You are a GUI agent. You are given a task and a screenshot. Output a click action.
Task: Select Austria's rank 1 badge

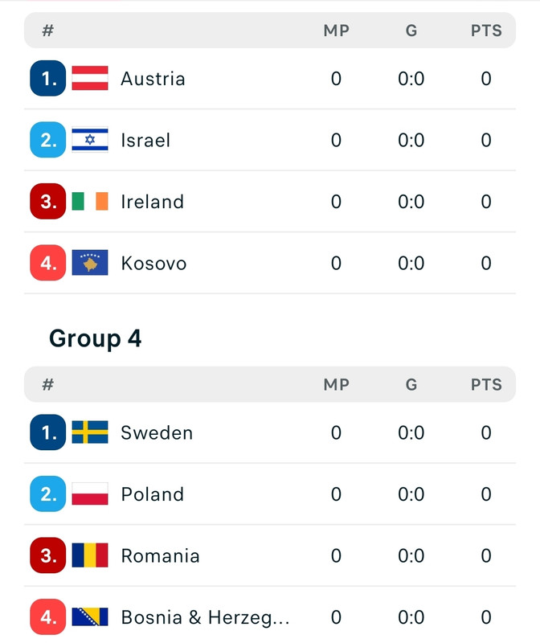click(48, 78)
